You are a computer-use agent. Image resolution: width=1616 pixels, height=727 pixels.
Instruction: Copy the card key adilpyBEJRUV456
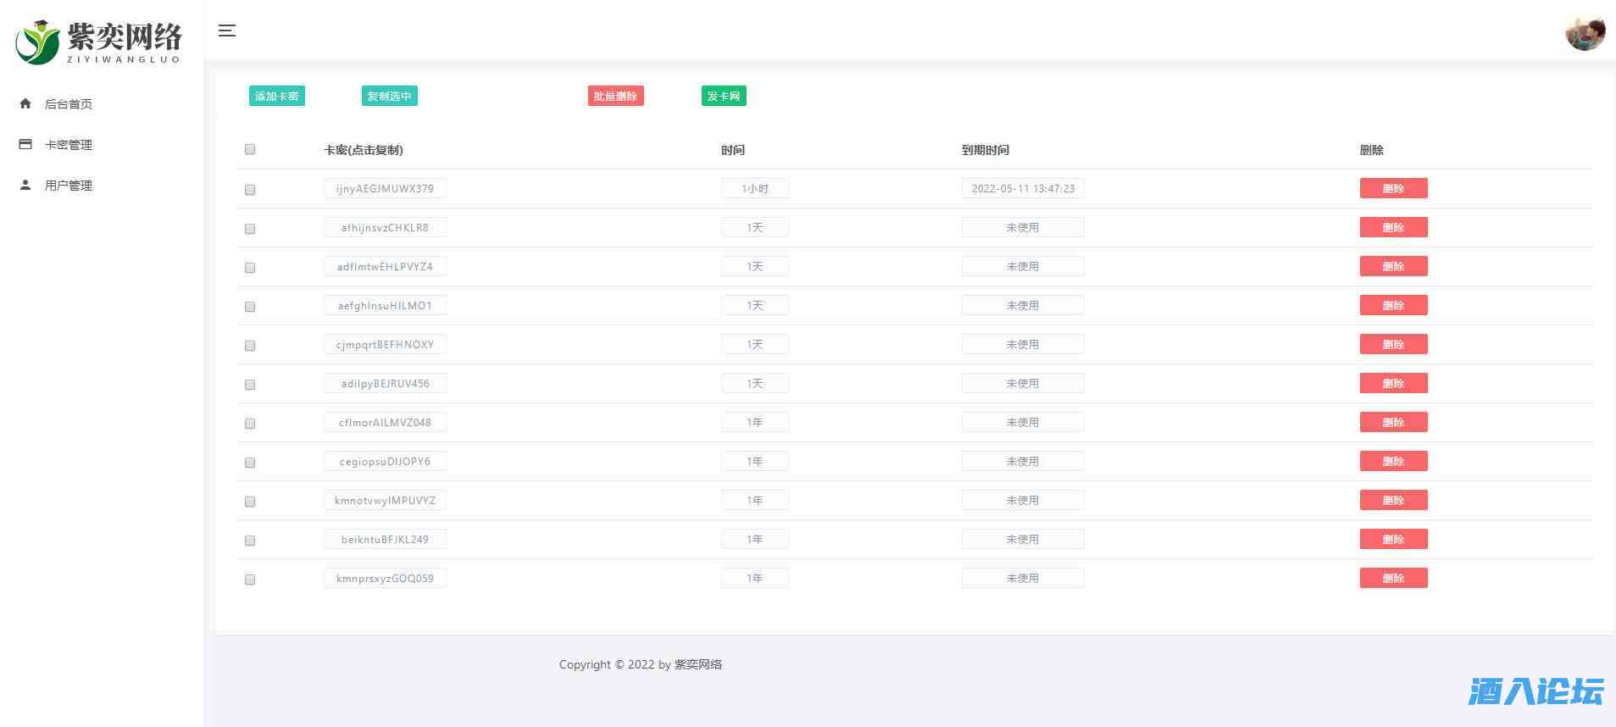385,383
